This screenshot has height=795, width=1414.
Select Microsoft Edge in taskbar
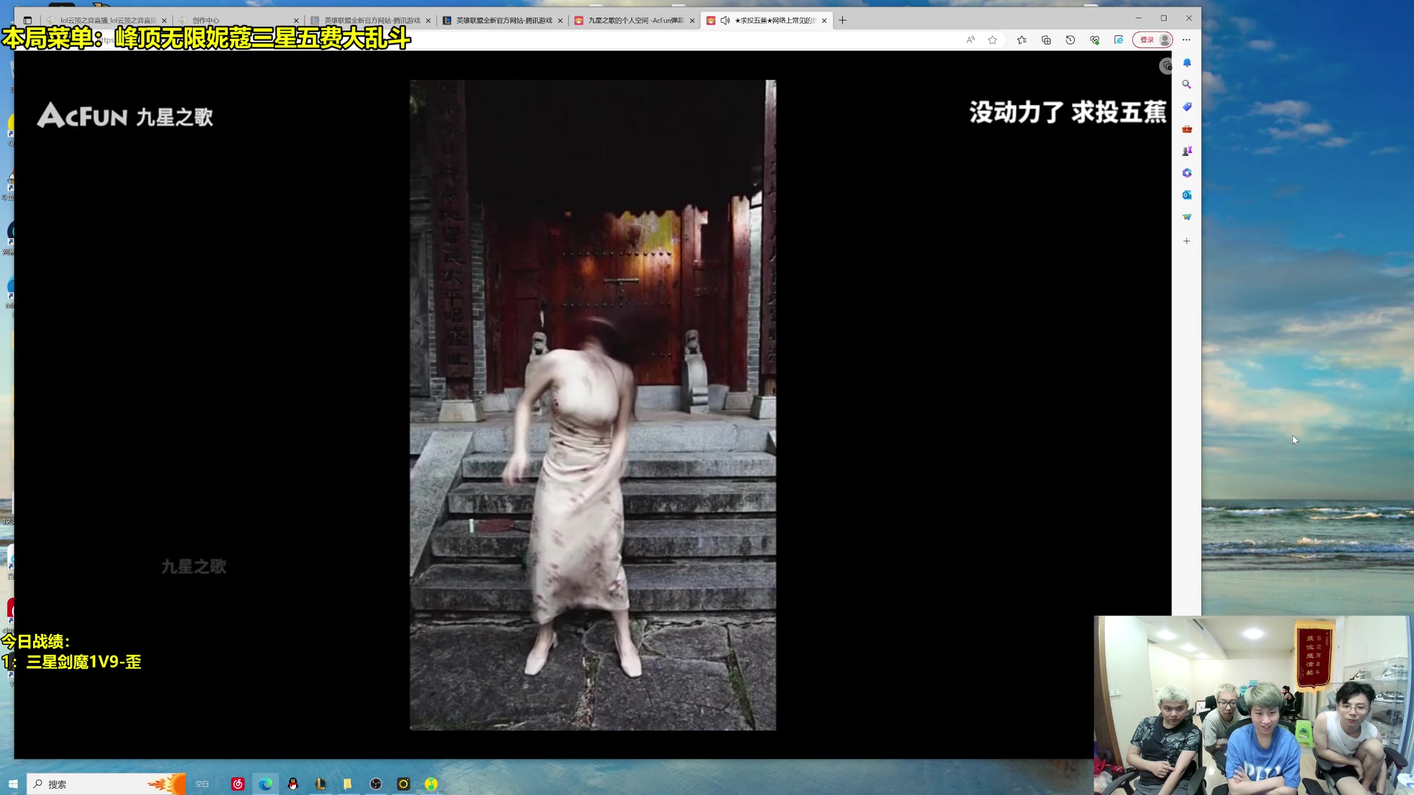click(266, 784)
